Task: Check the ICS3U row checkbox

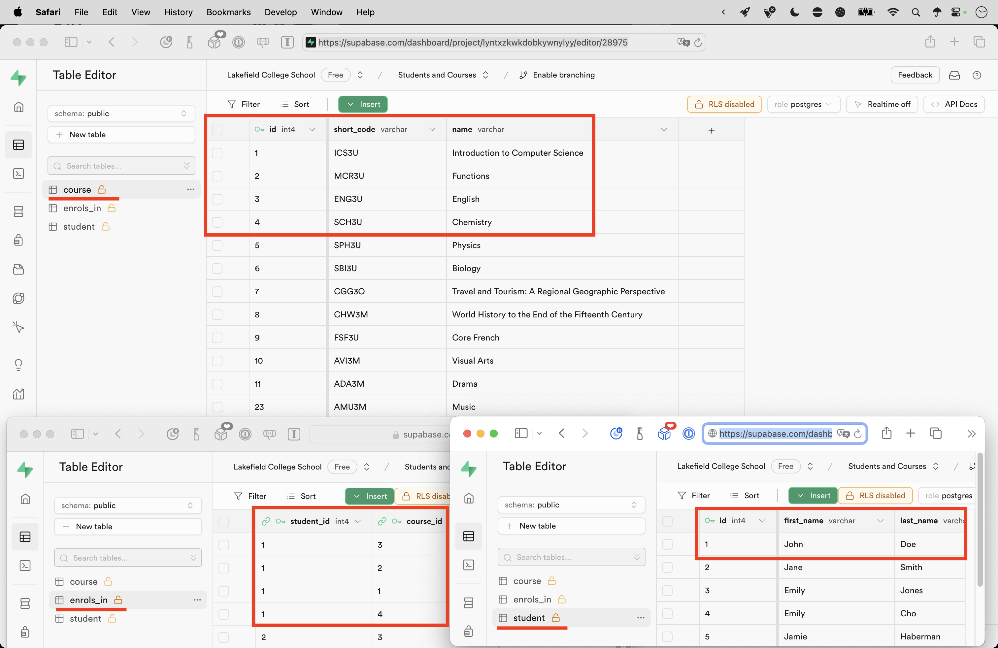Action: click(217, 153)
